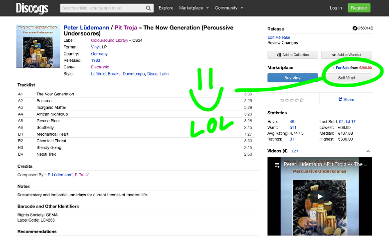Click the Discogs logo
389x238 pixels.
tap(31, 8)
